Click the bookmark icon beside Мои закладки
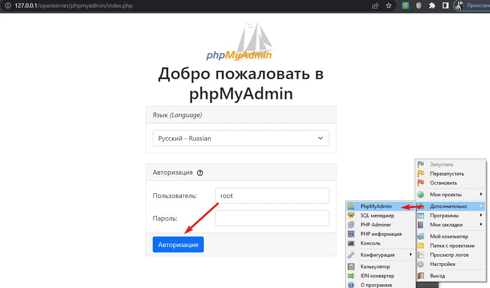The width and height of the screenshot is (490, 288). pyautogui.click(x=421, y=225)
